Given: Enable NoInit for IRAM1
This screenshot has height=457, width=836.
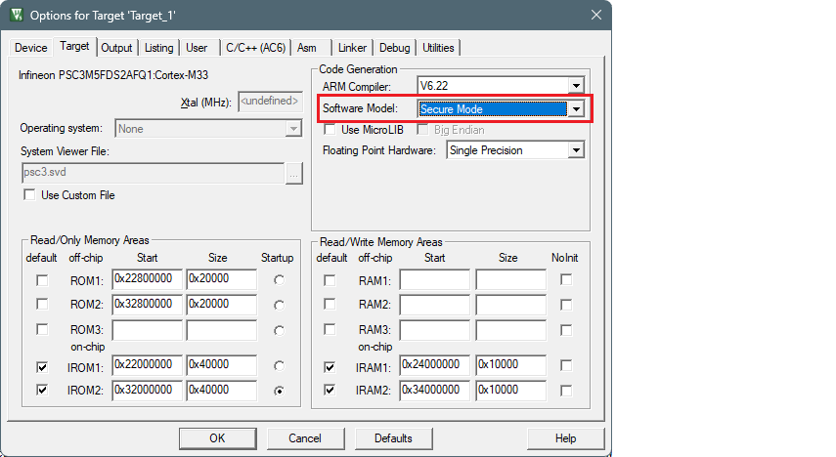Looking at the screenshot, I should 566,366.
